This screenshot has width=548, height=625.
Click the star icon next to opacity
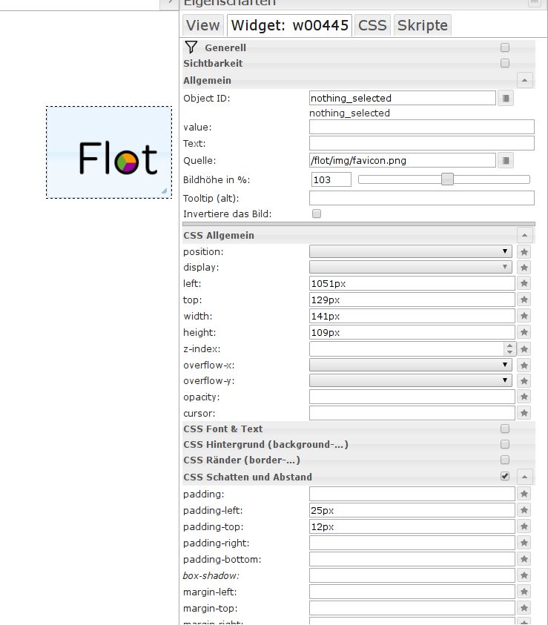[x=524, y=397]
